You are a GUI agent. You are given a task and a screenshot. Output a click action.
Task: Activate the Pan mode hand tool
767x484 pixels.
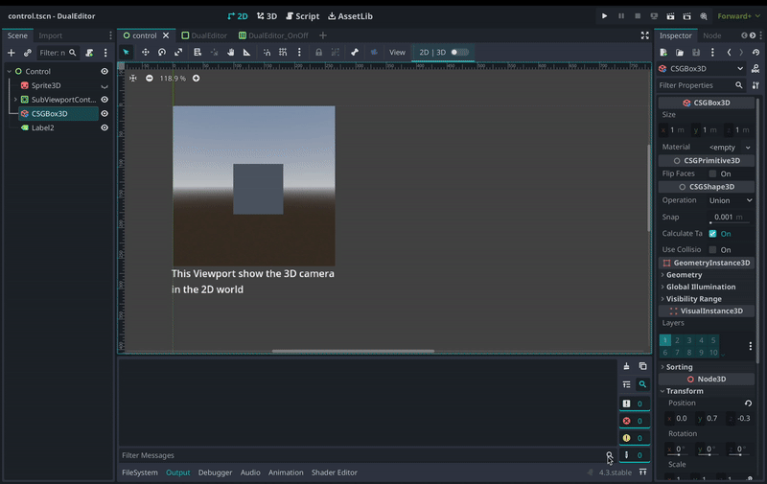231,52
